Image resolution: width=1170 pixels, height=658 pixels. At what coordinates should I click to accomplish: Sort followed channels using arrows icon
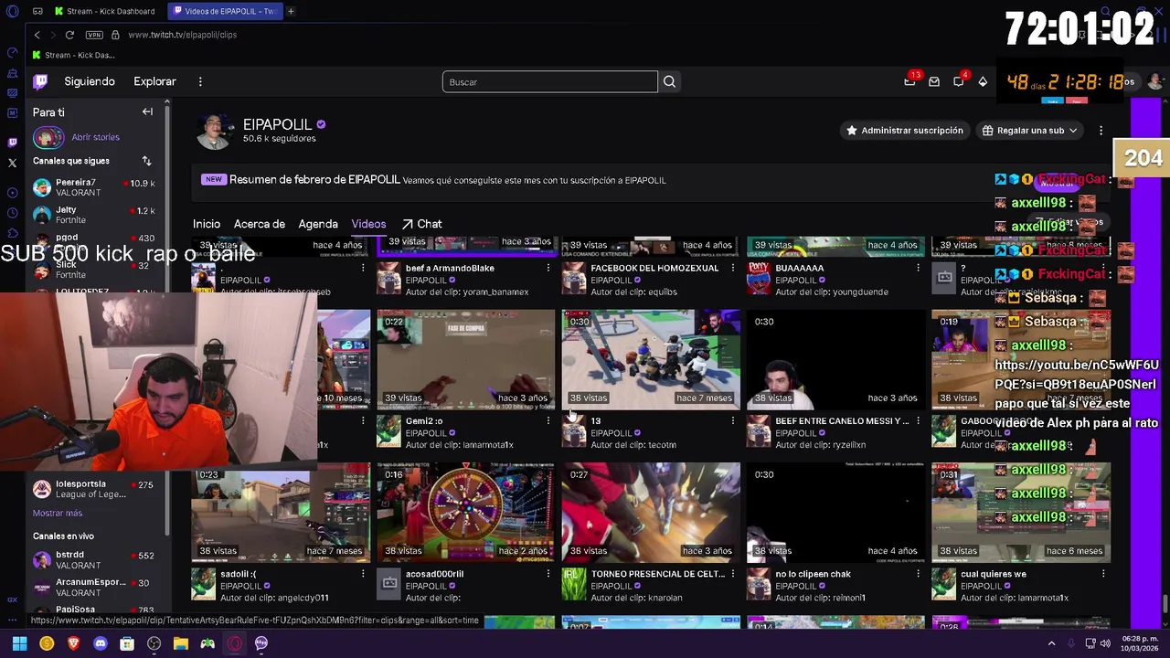(x=146, y=161)
